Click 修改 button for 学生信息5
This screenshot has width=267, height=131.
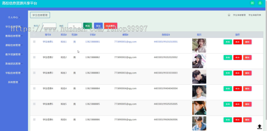click(238, 104)
